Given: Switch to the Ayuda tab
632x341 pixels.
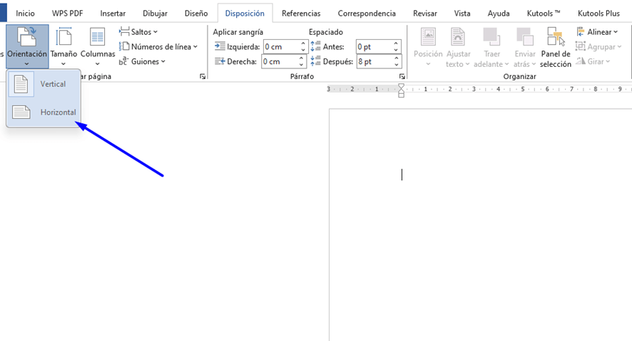Looking at the screenshot, I should coord(499,14).
